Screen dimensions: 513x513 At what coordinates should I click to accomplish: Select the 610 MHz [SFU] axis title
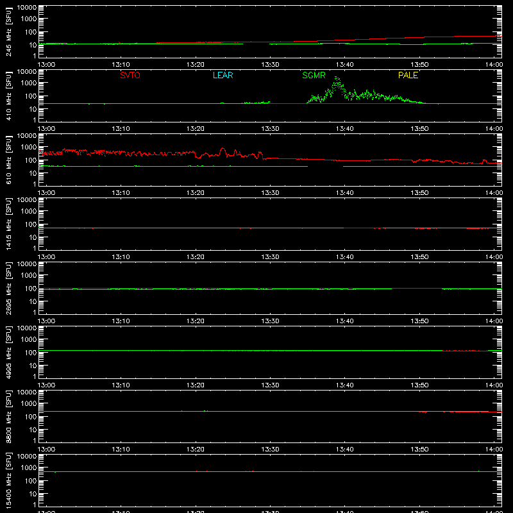[x=8, y=161]
